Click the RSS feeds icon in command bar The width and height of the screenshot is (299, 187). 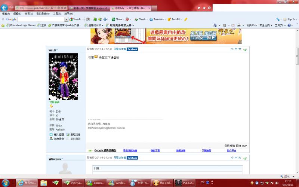tap(224, 25)
